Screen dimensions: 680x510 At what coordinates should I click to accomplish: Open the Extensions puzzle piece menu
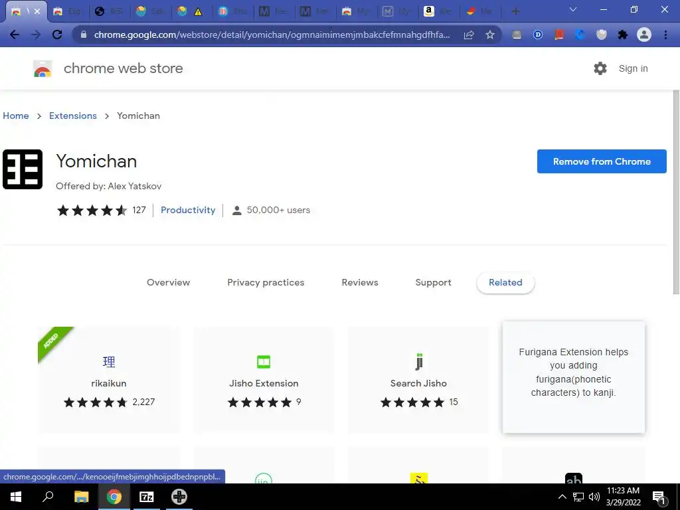[623, 35]
